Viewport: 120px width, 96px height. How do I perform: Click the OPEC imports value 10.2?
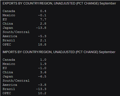pos(42,93)
